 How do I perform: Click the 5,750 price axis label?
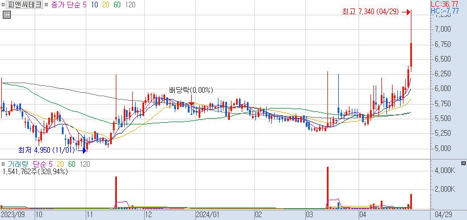click(x=442, y=103)
